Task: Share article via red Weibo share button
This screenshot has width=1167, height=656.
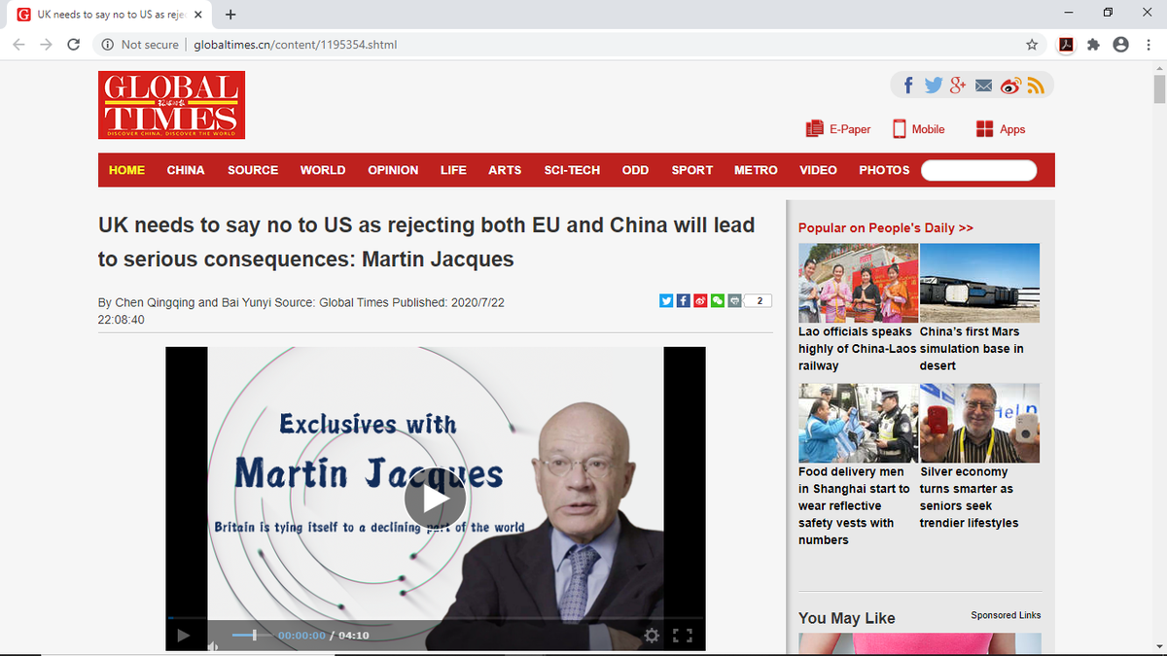Action: click(x=699, y=300)
